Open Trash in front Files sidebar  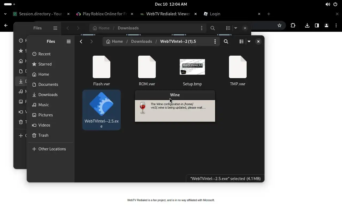coord(51,135)
